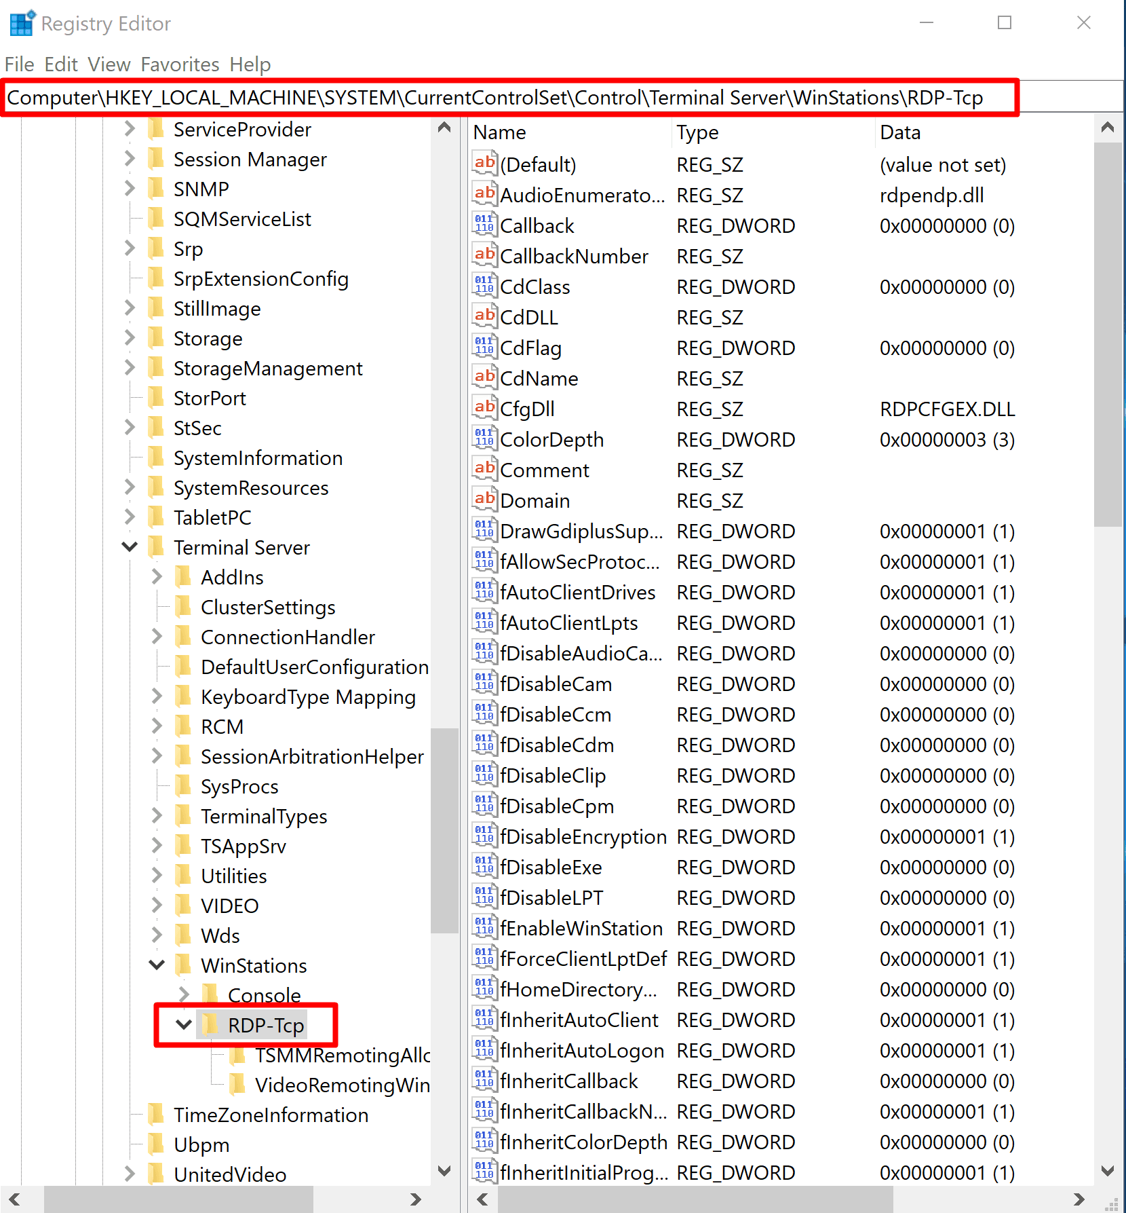Click the folder icon for Session Manager

[x=156, y=160]
